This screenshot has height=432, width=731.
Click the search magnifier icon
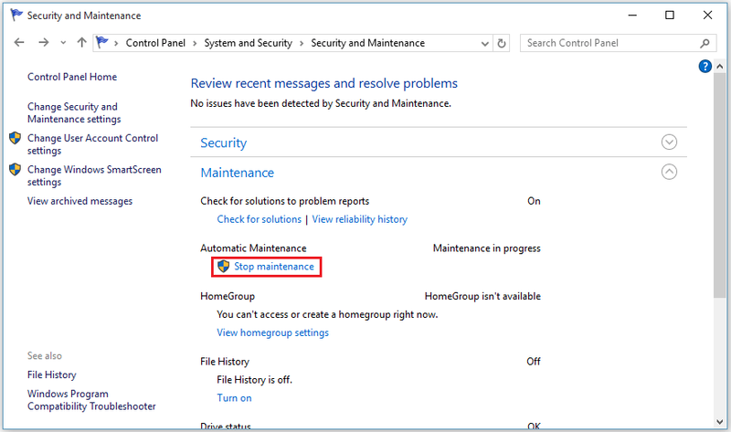[x=705, y=43]
